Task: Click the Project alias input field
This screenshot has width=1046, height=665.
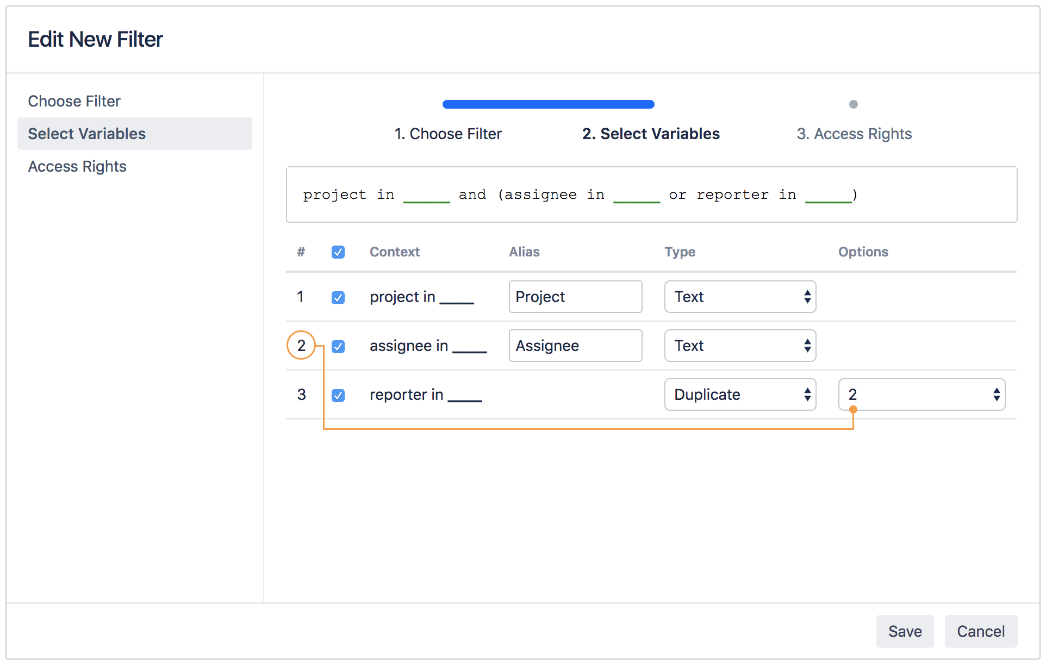Action: (x=575, y=297)
